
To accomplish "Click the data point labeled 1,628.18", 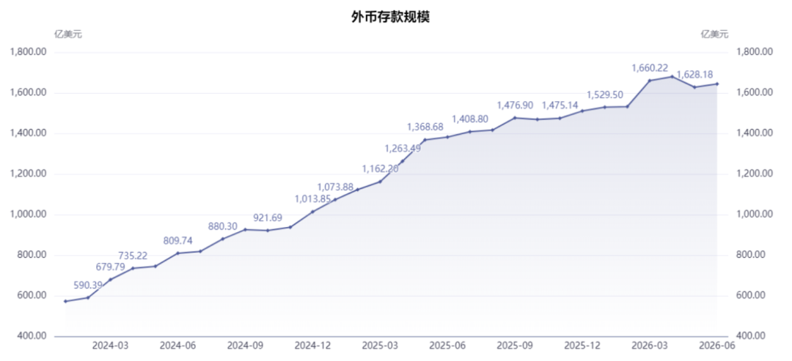I will coord(694,87).
